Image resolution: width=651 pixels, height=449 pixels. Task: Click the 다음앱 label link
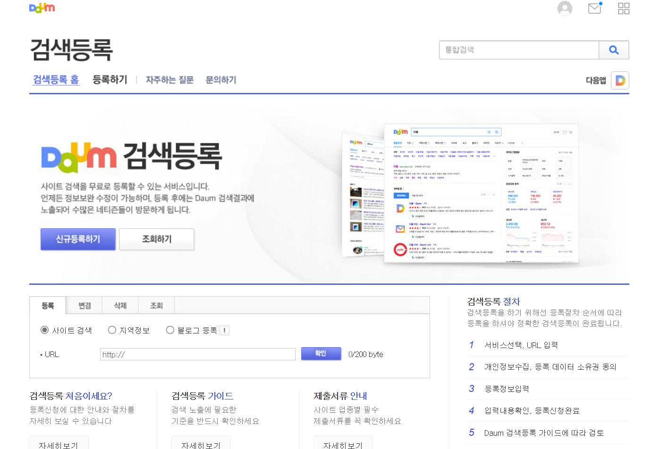pos(596,81)
